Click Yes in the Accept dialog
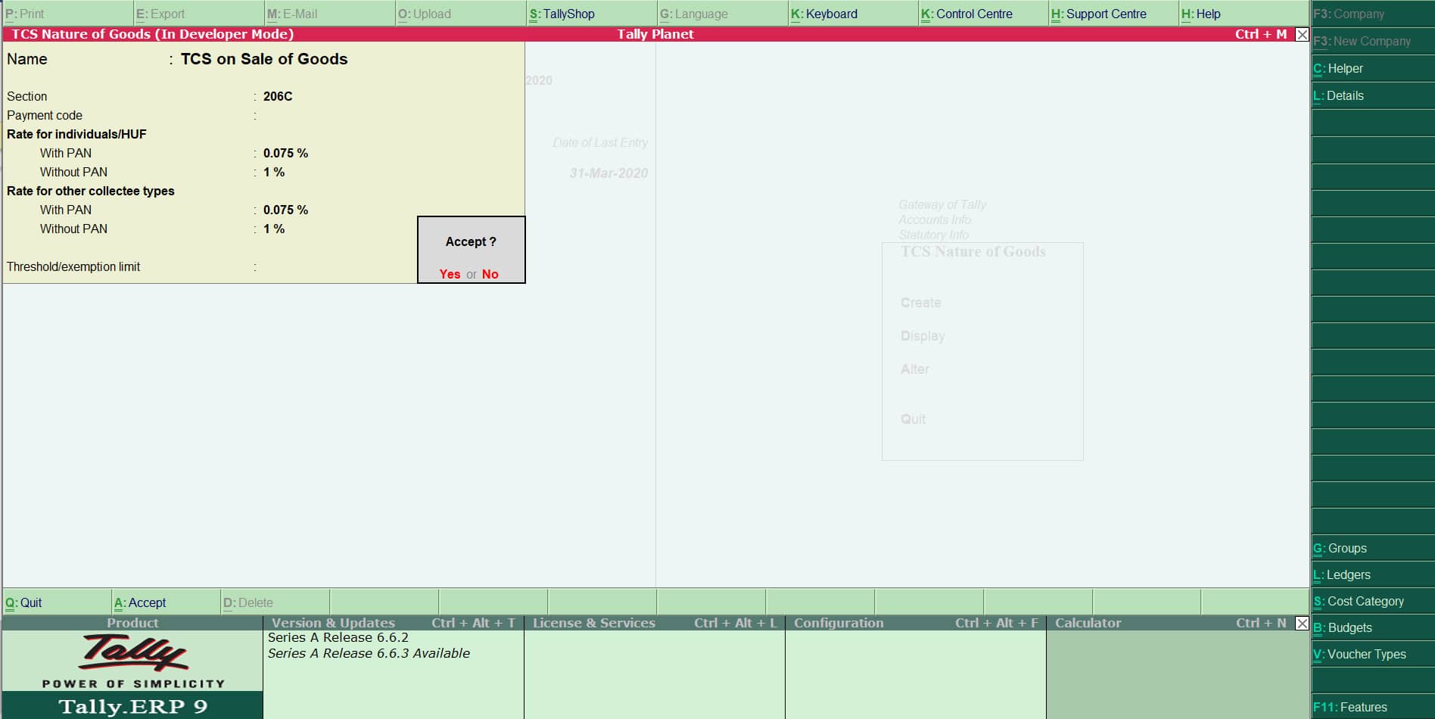The height and width of the screenshot is (719, 1435). (450, 274)
